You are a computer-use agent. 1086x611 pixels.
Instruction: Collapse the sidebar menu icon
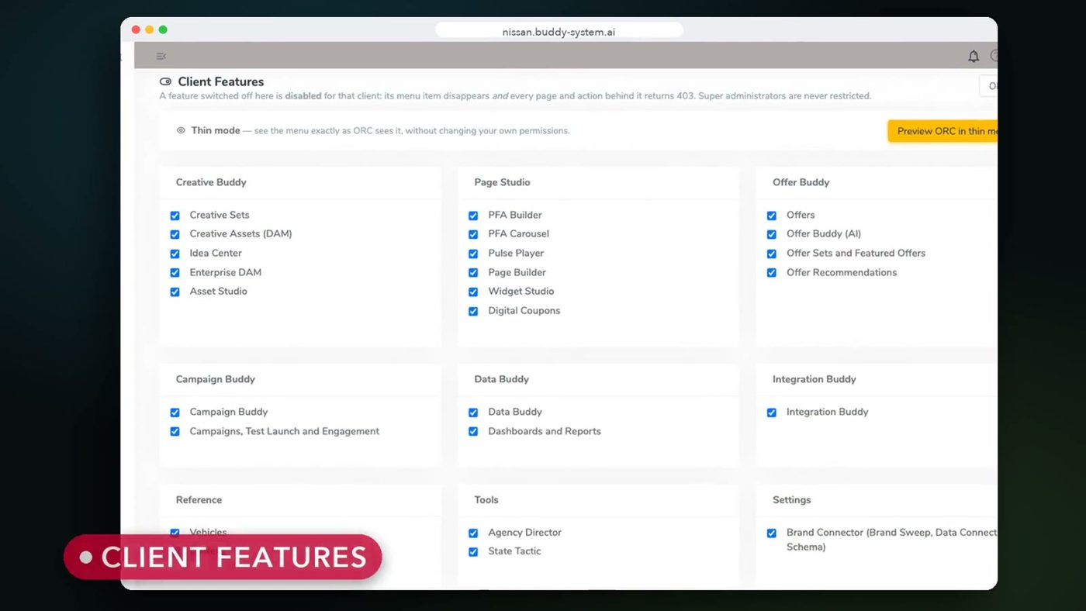click(x=161, y=57)
